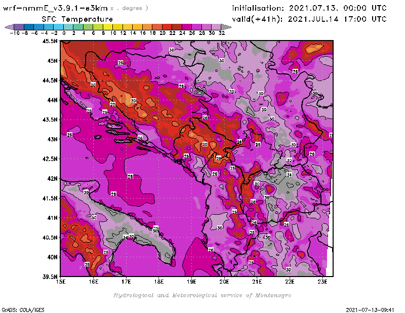Click the '40N' latitude label
Viewport: 405px width, 313px height.
[52, 257]
